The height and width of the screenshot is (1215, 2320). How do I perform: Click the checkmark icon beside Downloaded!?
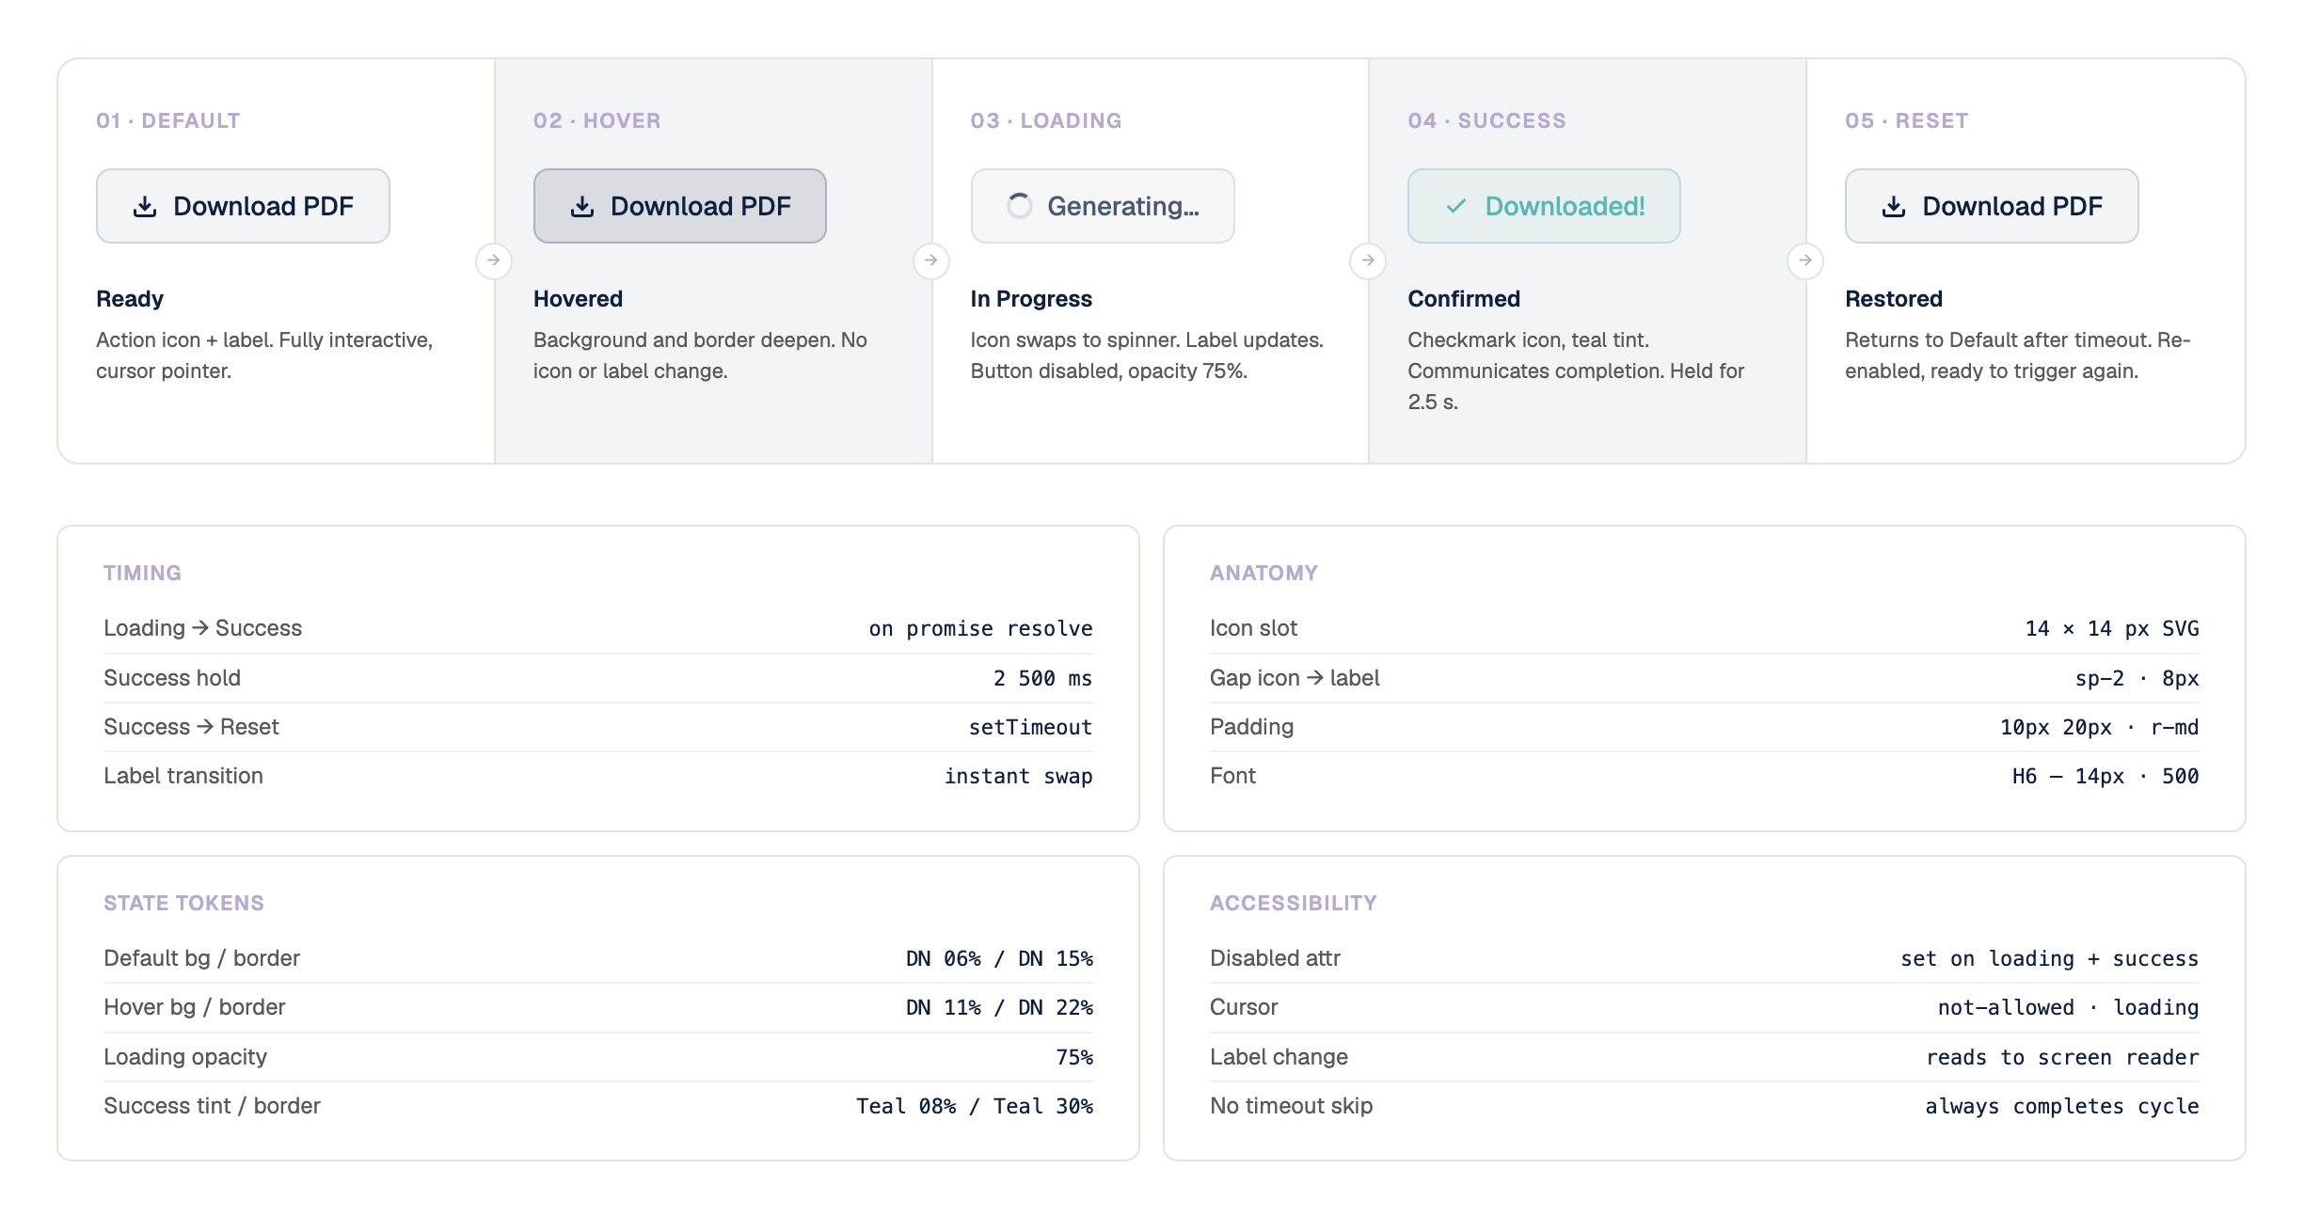click(x=1456, y=206)
